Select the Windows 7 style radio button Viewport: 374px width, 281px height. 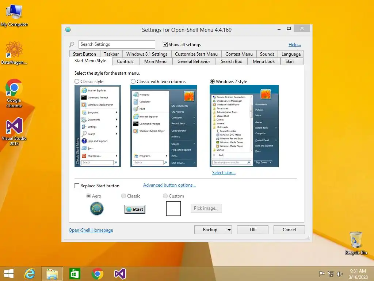point(212,82)
